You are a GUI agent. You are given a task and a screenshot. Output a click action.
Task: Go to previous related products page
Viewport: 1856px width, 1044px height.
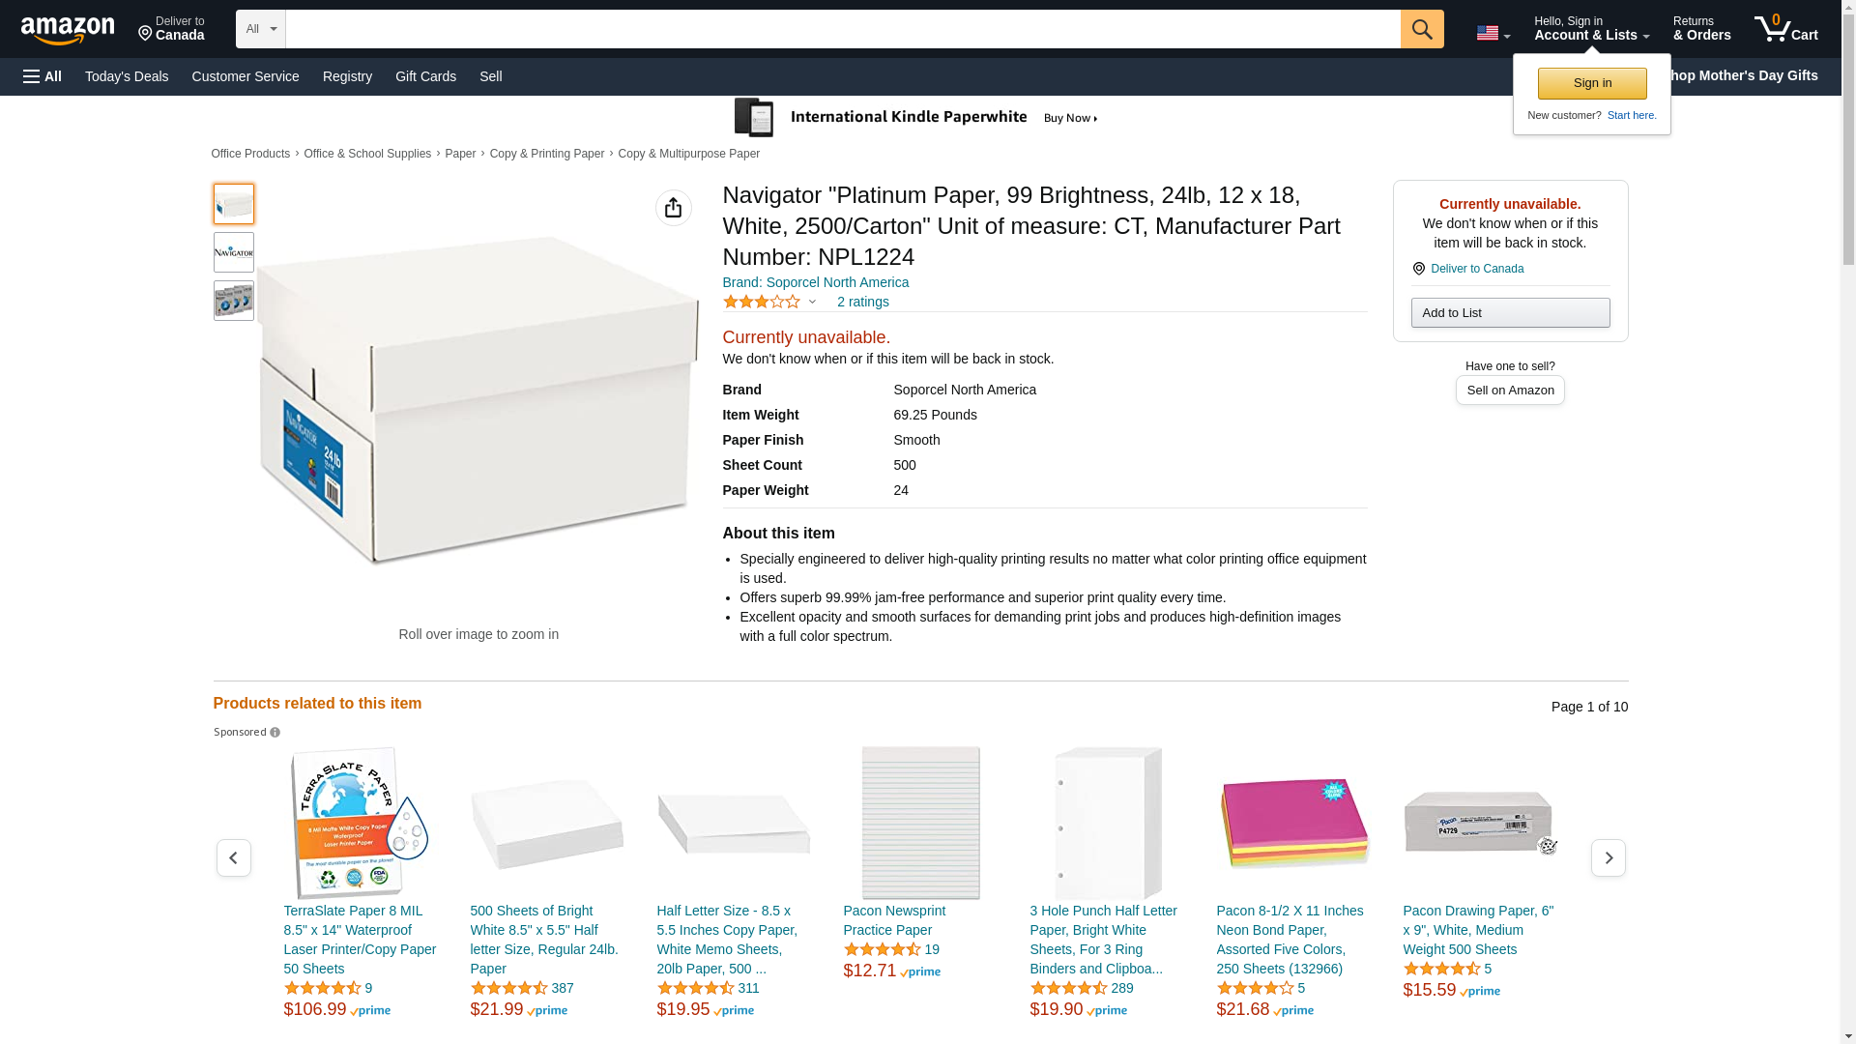233,857
